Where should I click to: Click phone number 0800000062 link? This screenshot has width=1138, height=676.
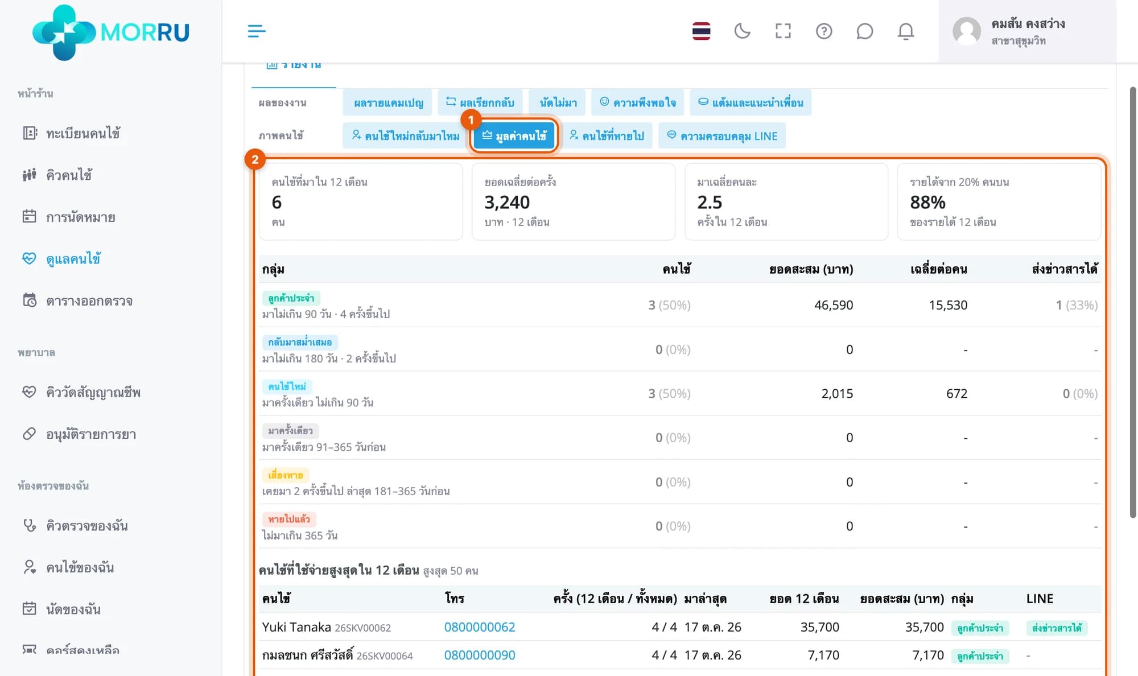pyautogui.click(x=480, y=627)
